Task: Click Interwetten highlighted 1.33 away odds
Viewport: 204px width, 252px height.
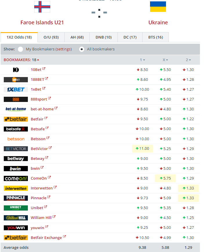Action: coord(188,188)
